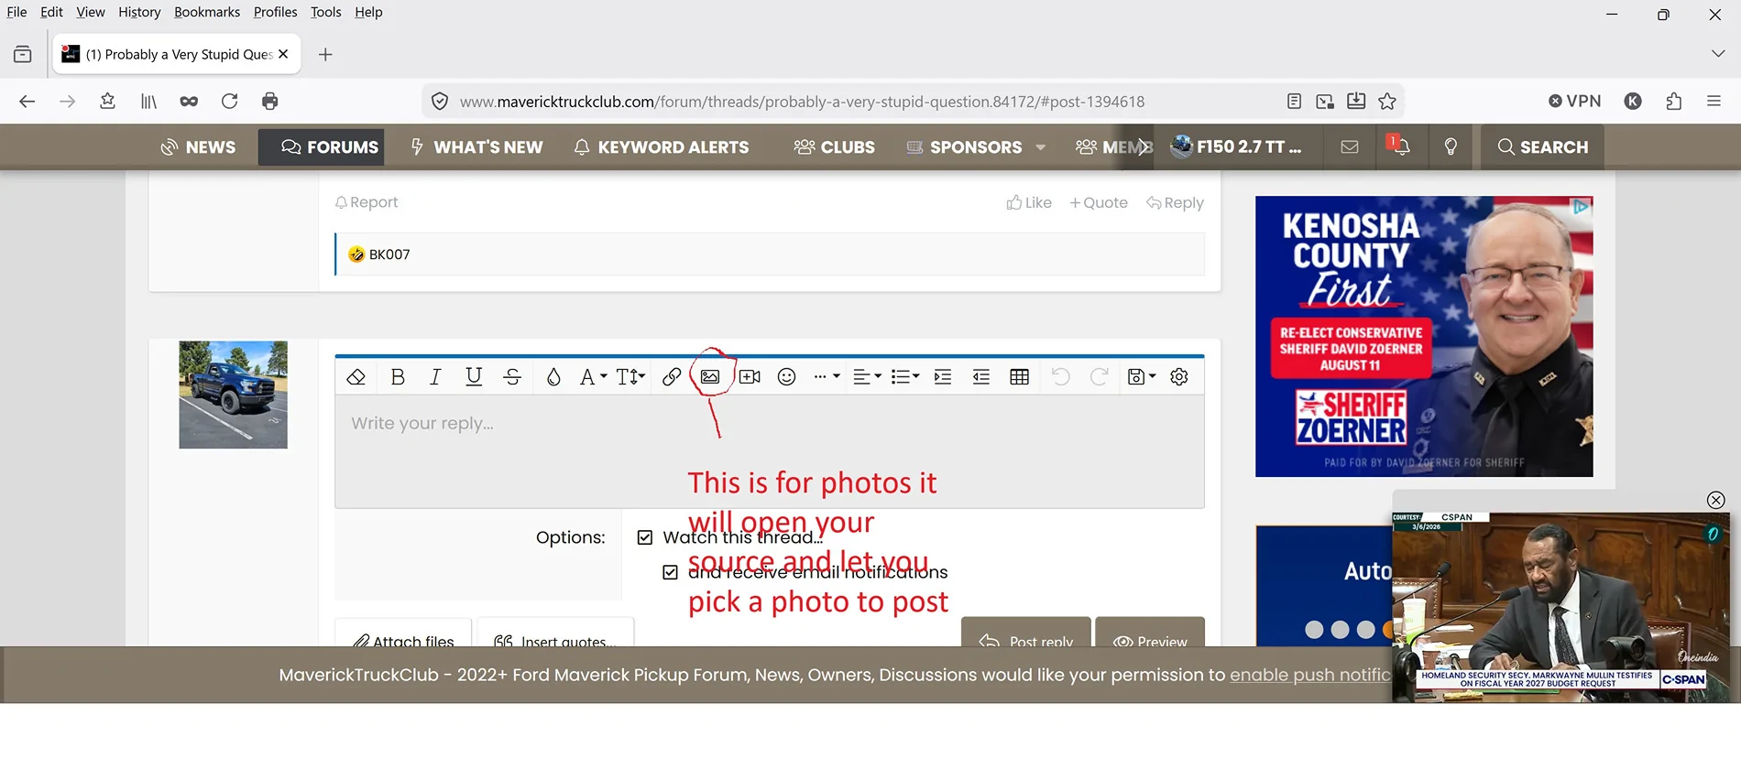Open the VPN toolbar button
Viewport: 1741px width, 758px height.
click(x=1575, y=102)
